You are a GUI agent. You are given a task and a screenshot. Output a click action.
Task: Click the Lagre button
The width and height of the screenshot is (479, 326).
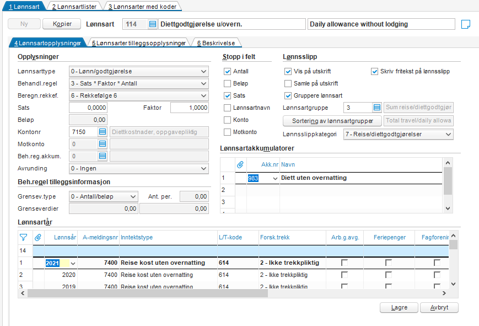(399, 308)
